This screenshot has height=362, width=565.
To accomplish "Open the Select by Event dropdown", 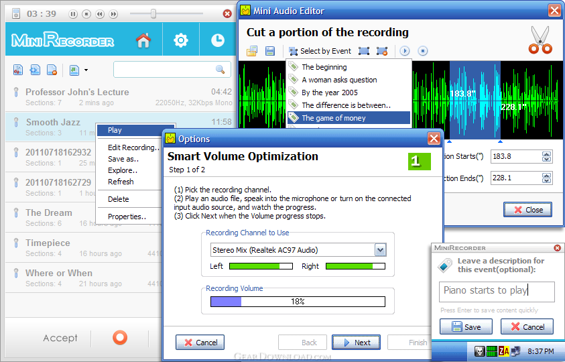I will [x=320, y=51].
